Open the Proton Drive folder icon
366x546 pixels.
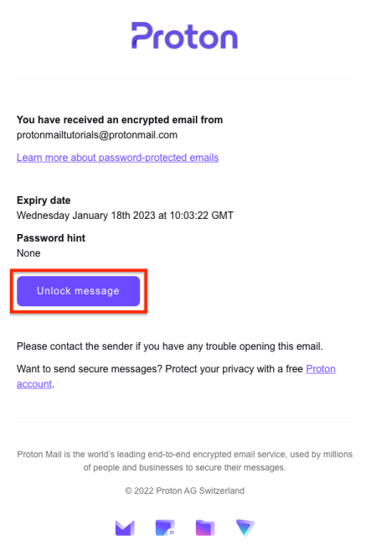205,528
